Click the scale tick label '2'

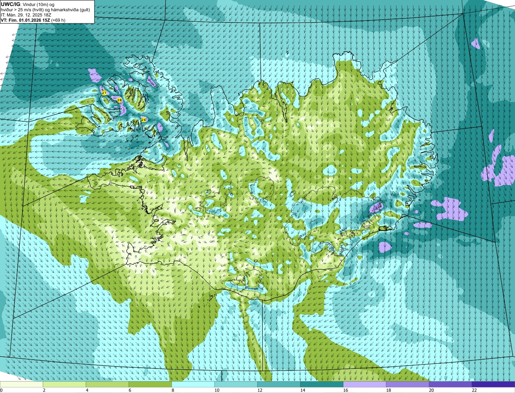[x=44, y=390]
